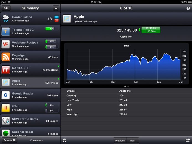
Task: Select the QANTAS FF account row
Action: pyautogui.click(x=30, y=70)
